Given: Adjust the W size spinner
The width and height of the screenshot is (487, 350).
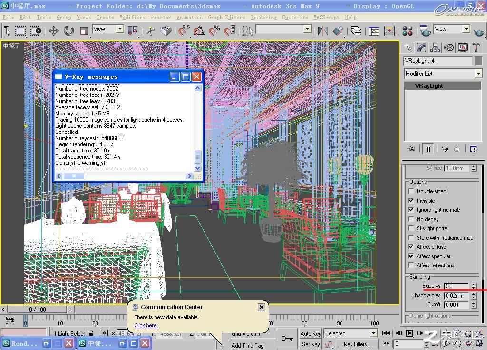Looking at the screenshot, I should [473, 168].
